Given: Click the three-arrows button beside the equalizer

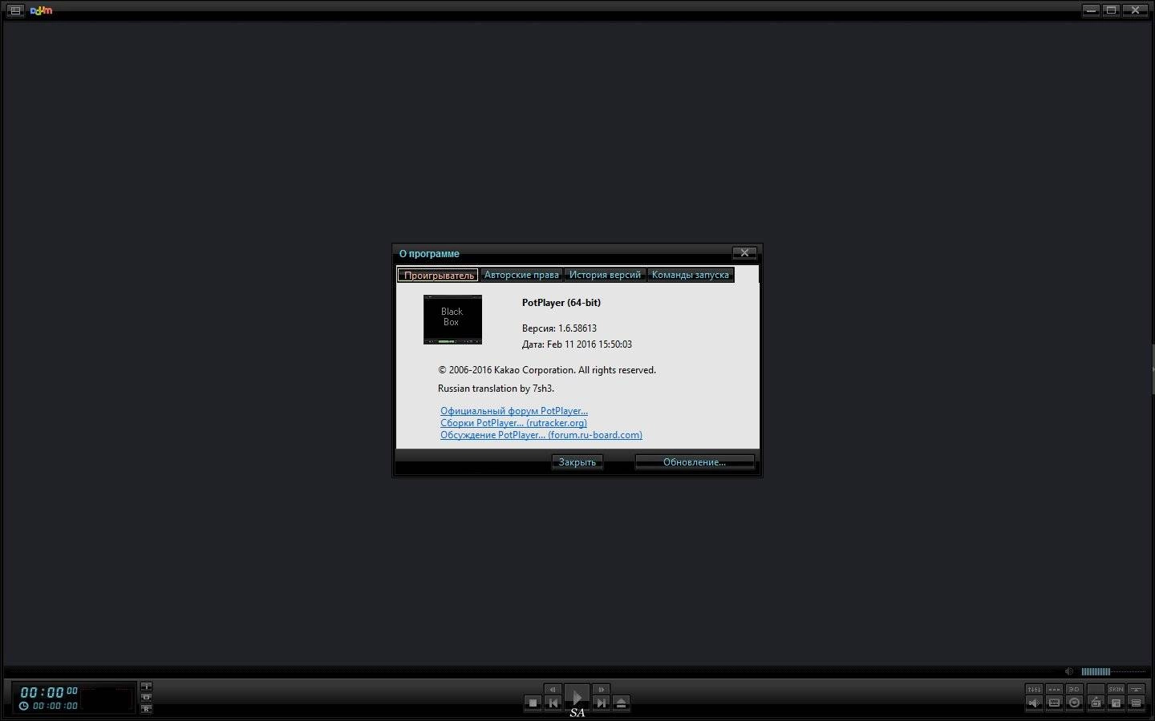Looking at the screenshot, I should [1054, 689].
